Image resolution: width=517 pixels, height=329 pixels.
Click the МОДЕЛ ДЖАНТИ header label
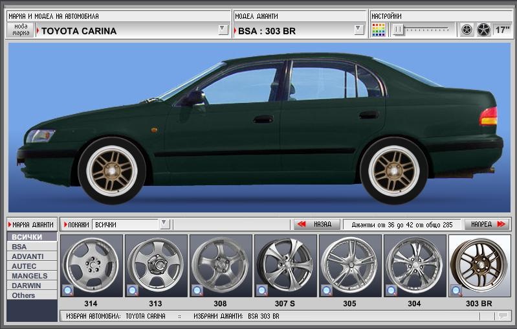(x=256, y=16)
